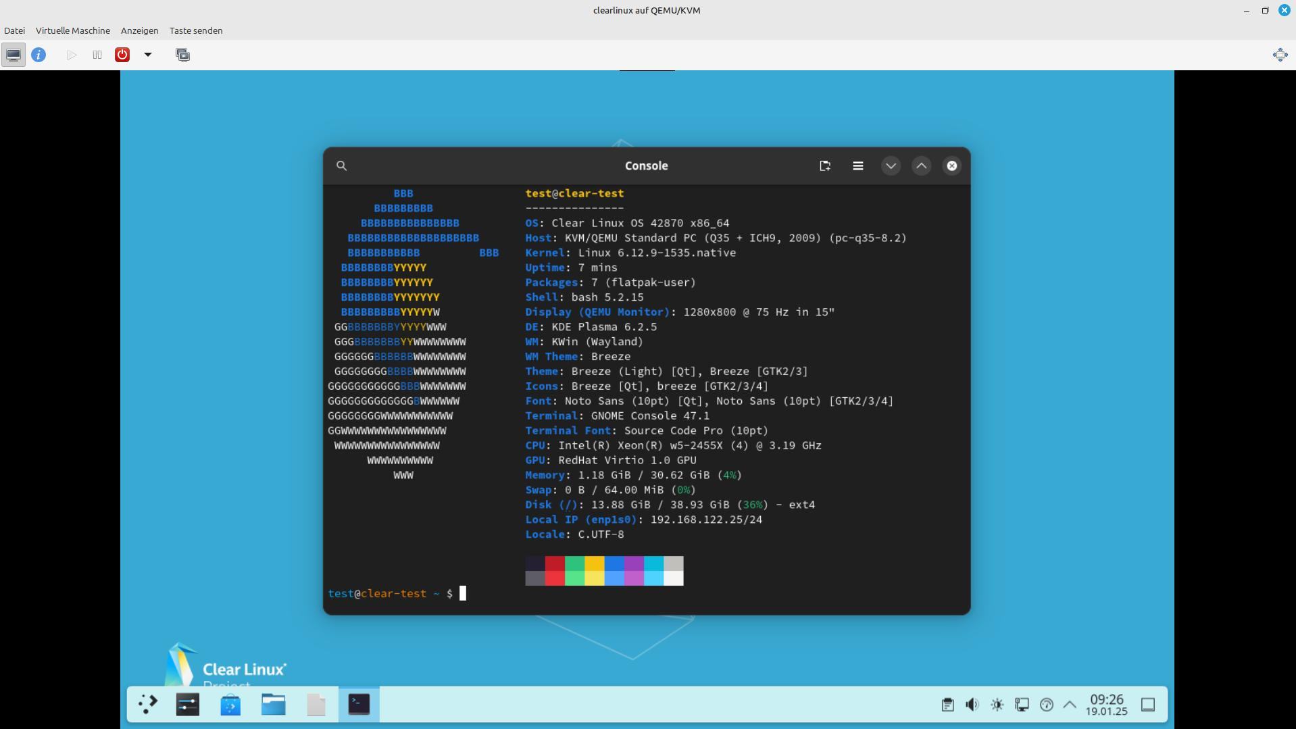
Task: Open the snapshots manager icon
Action: (x=182, y=55)
